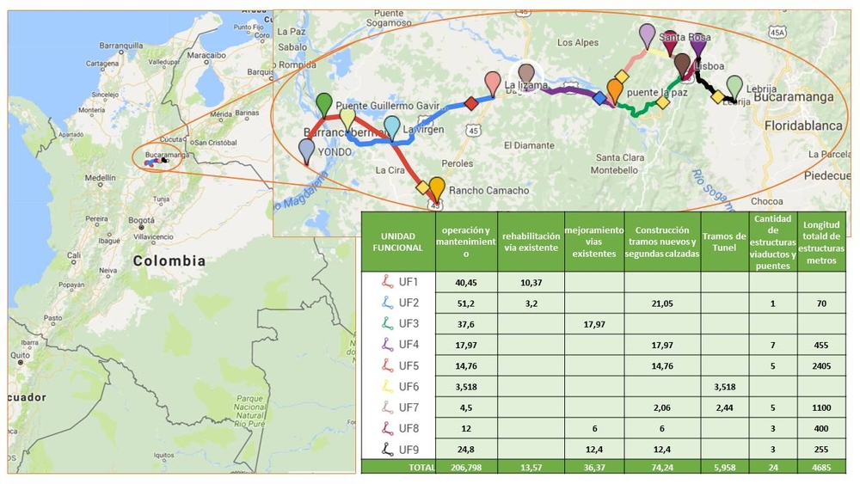The height and width of the screenshot is (484, 860).
Task: Select the operación y mantenimiento header
Action: [466, 242]
